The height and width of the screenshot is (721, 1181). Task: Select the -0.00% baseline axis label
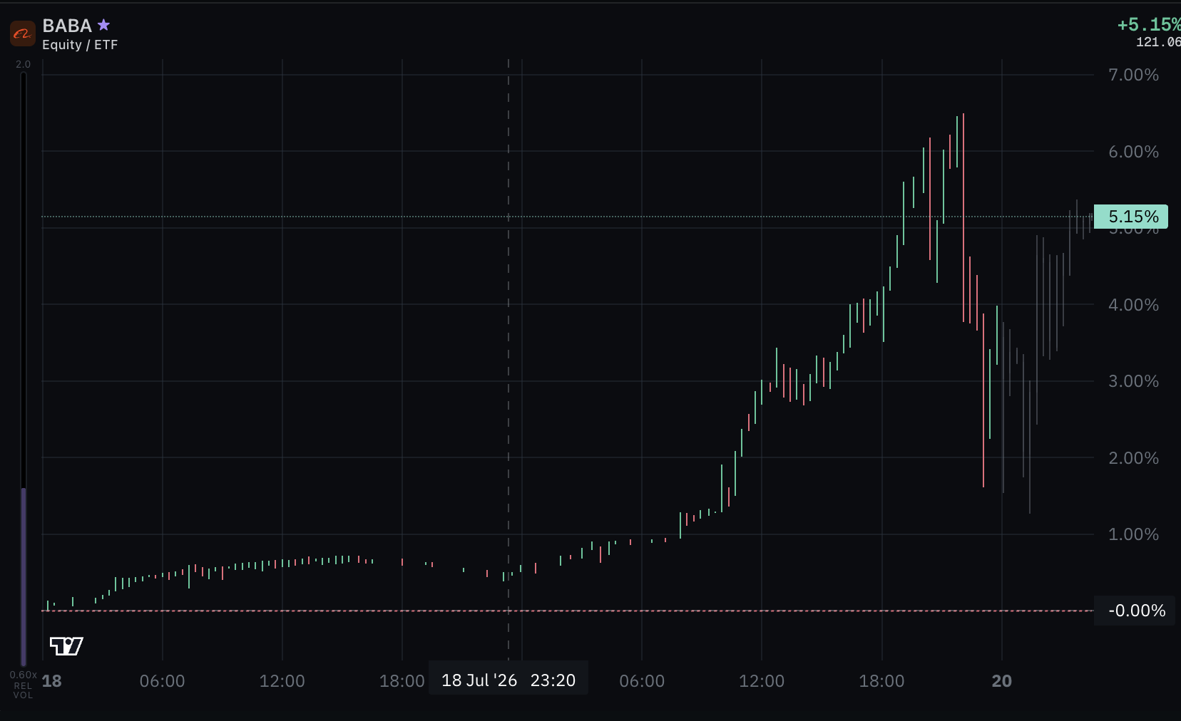point(1137,611)
